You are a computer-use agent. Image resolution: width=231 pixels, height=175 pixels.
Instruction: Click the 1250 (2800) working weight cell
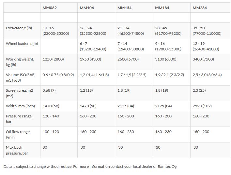[54, 59]
